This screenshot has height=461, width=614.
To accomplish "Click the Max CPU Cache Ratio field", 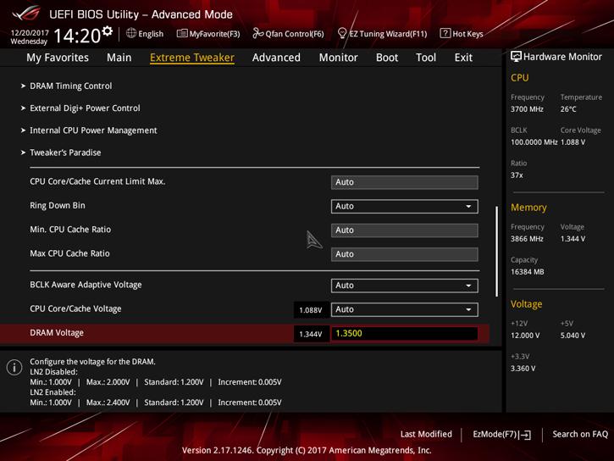I will 405,254.
